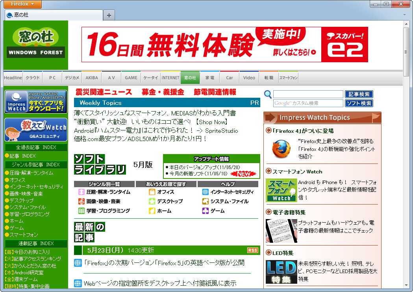Open the list-all-tabs dropdown arrow

[x=406, y=14]
